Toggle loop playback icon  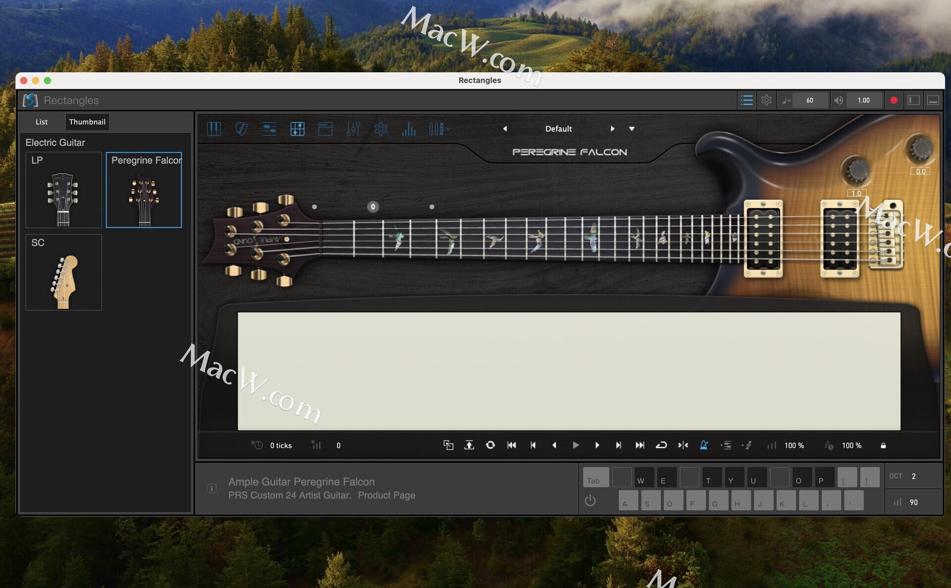click(661, 445)
